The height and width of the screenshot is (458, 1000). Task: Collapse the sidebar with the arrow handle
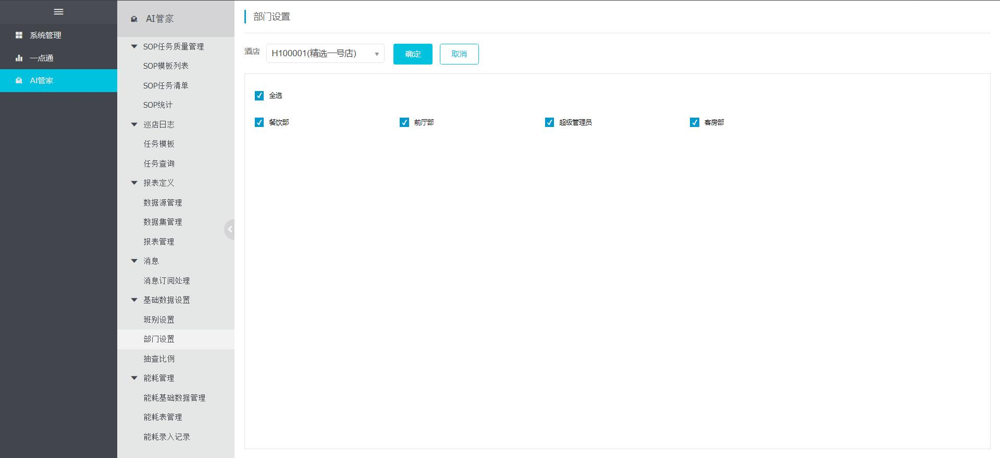coord(229,230)
